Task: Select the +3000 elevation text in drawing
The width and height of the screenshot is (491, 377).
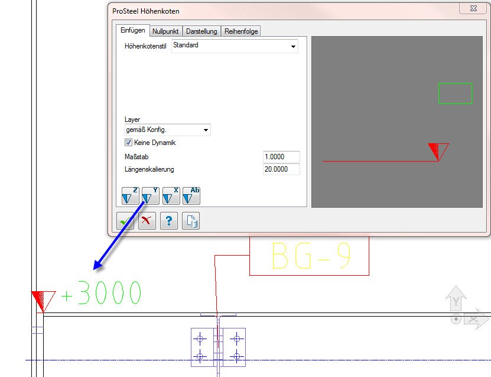Action: pyautogui.click(x=101, y=292)
